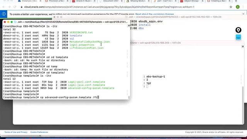The image size is (247, 139).
Task: Click ebsdb_apps.env in the background terminal
Action: 151,22
